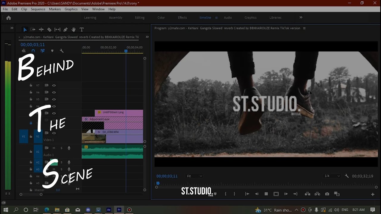Click the Lift button in Program monitor

coord(307,194)
